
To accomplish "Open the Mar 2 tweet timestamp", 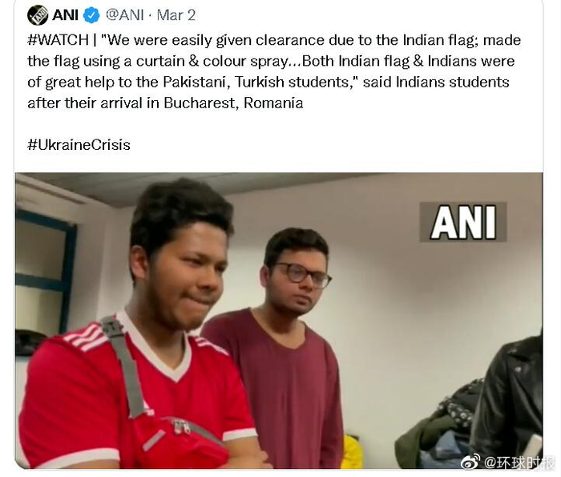I will pyautogui.click(x=176, y=15).
